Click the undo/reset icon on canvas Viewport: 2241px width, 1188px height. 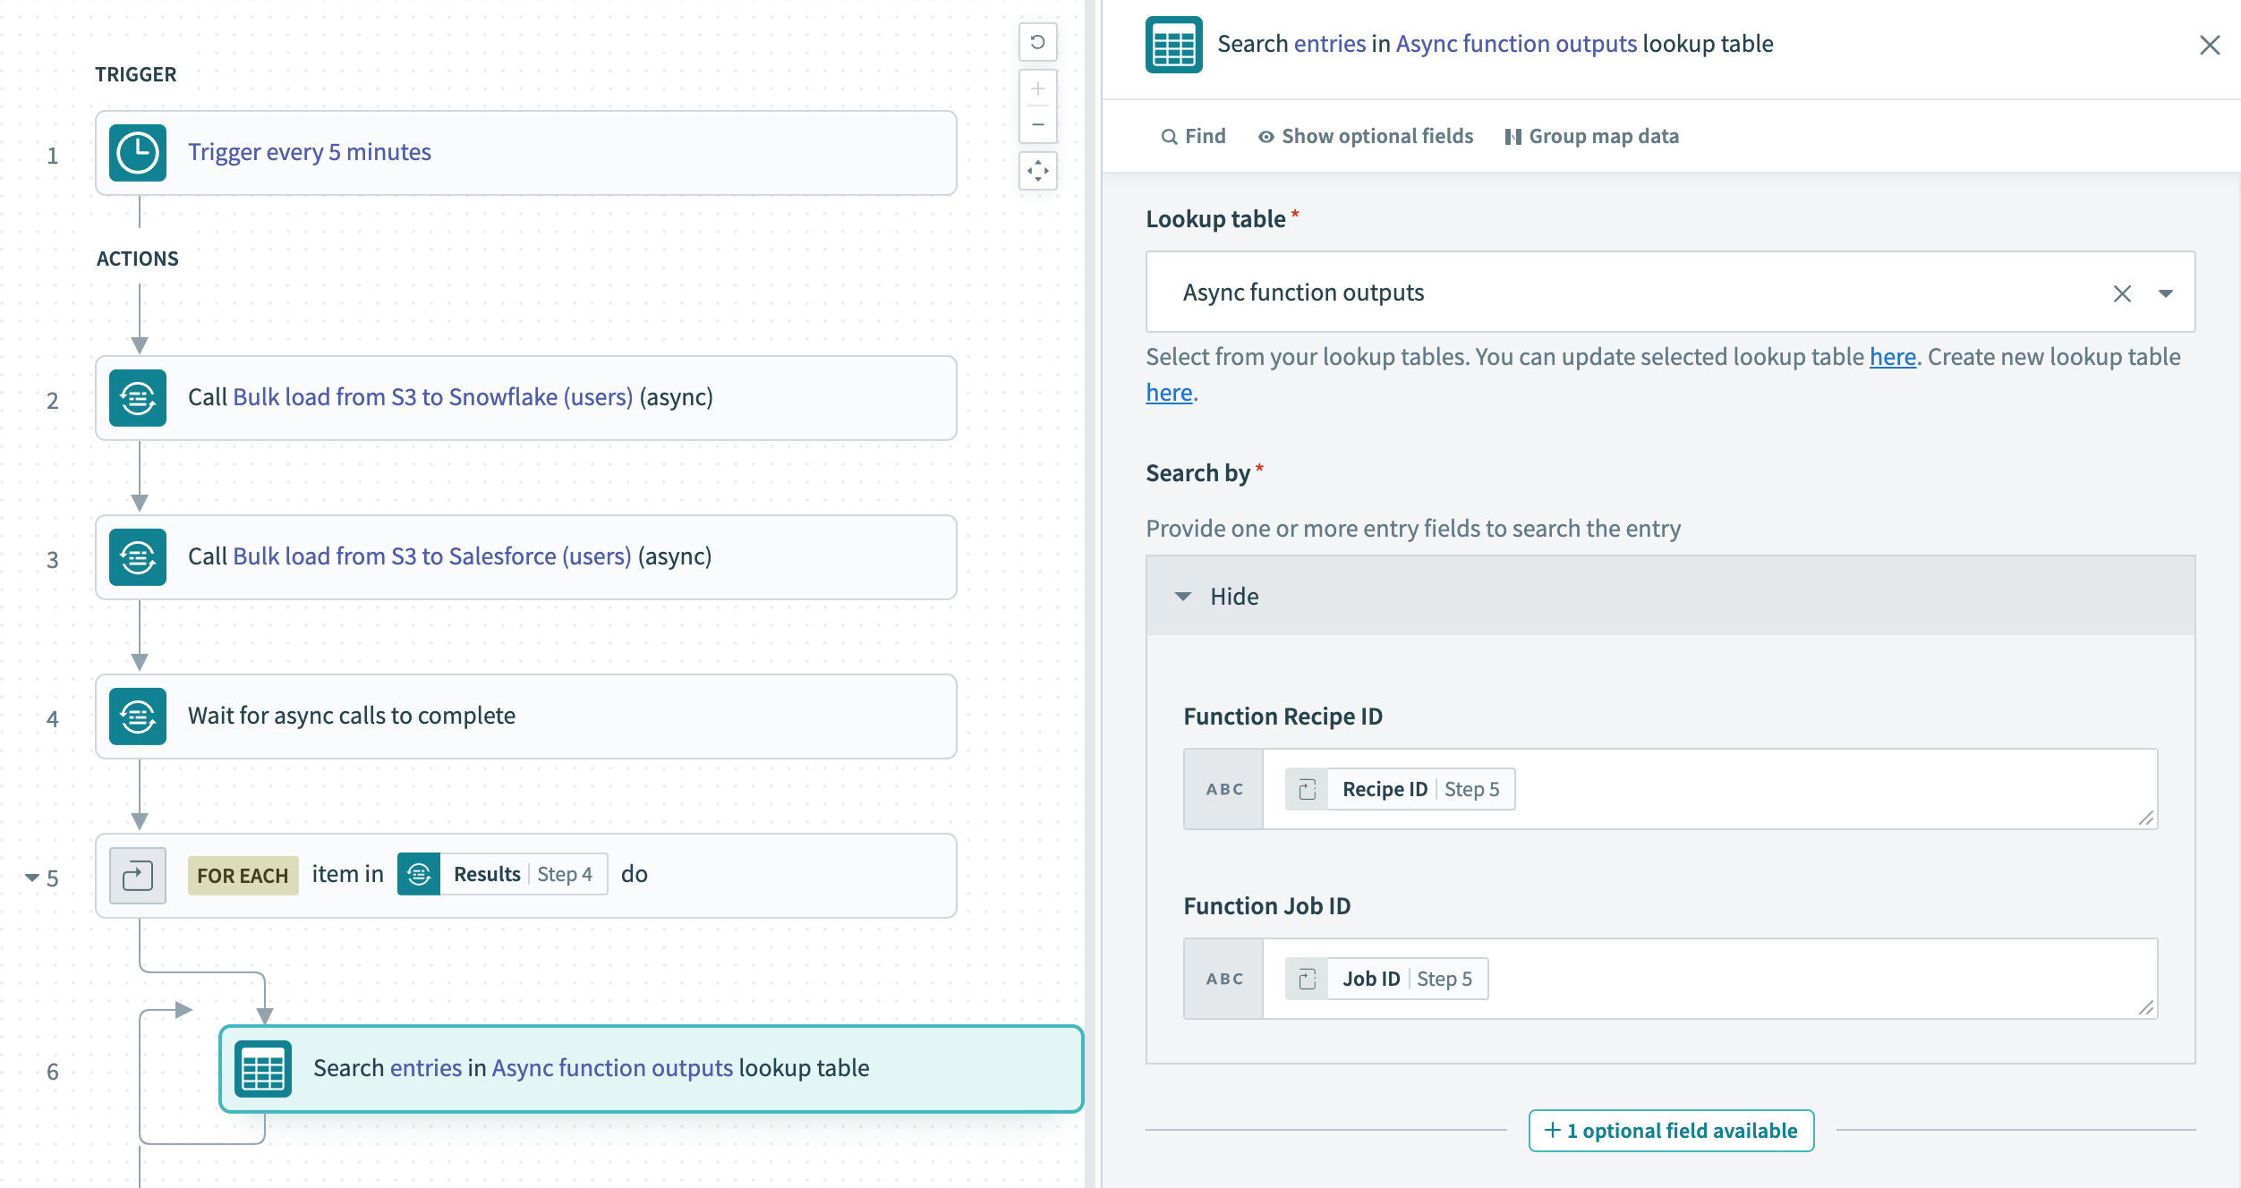[1037, 42]
